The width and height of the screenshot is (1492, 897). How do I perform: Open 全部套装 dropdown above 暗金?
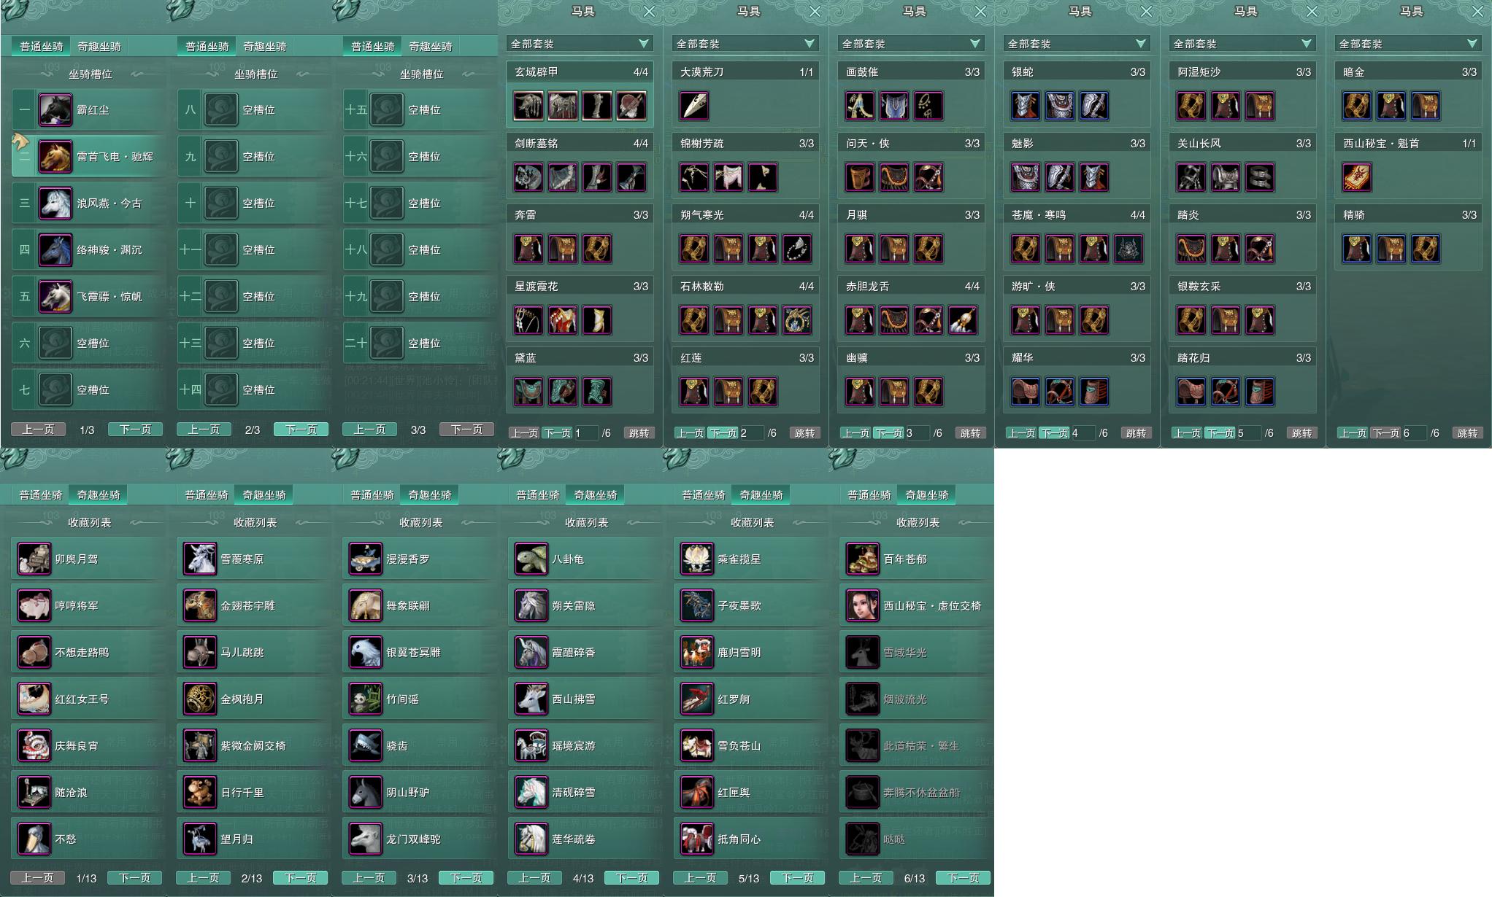tap(1408, 44)
